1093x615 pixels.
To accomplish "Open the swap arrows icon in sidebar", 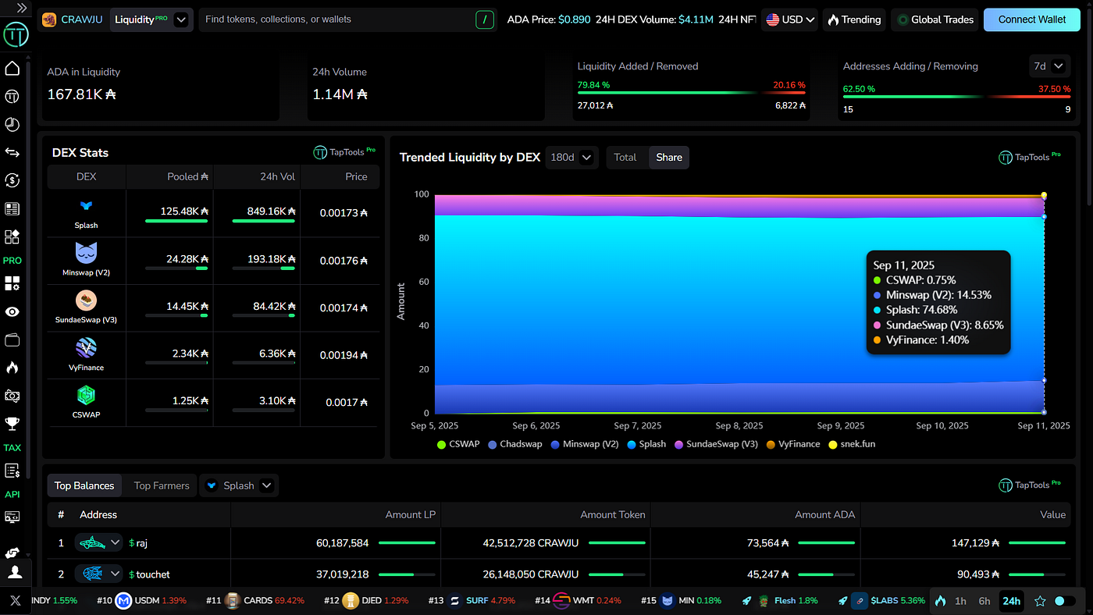I will 12,152.
